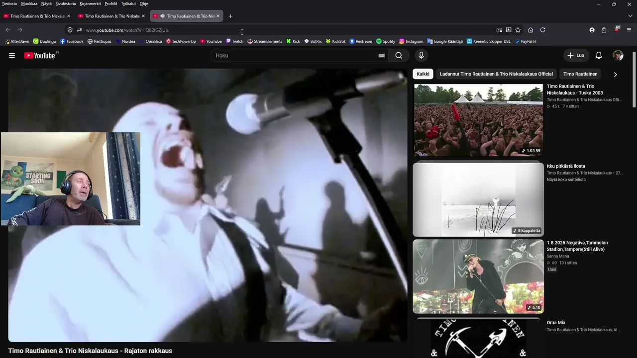Open the tracking protection shield icon
The image size is (637, 358).
point(70,30)
